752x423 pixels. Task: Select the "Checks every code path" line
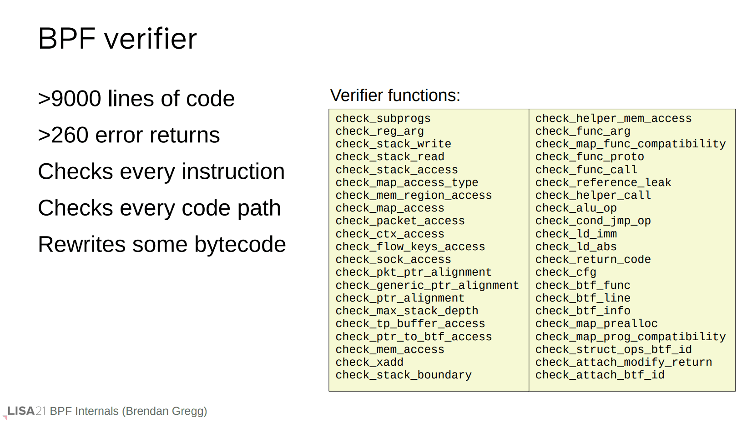tap(159, 208)
